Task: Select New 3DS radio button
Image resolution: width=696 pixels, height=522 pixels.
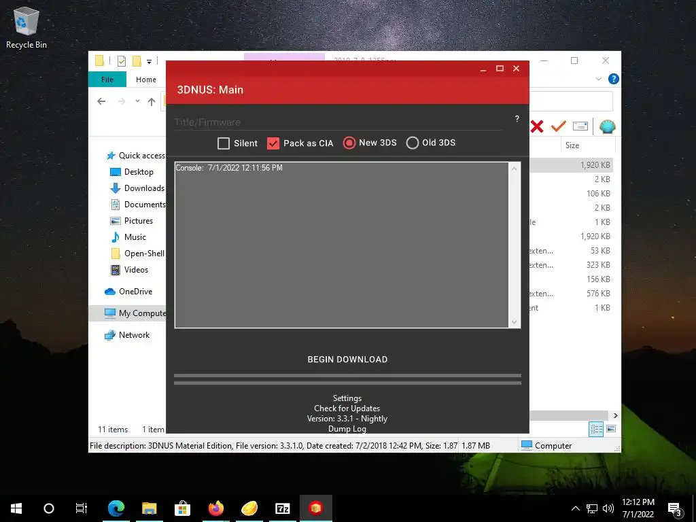Action: tap(349, 143)
